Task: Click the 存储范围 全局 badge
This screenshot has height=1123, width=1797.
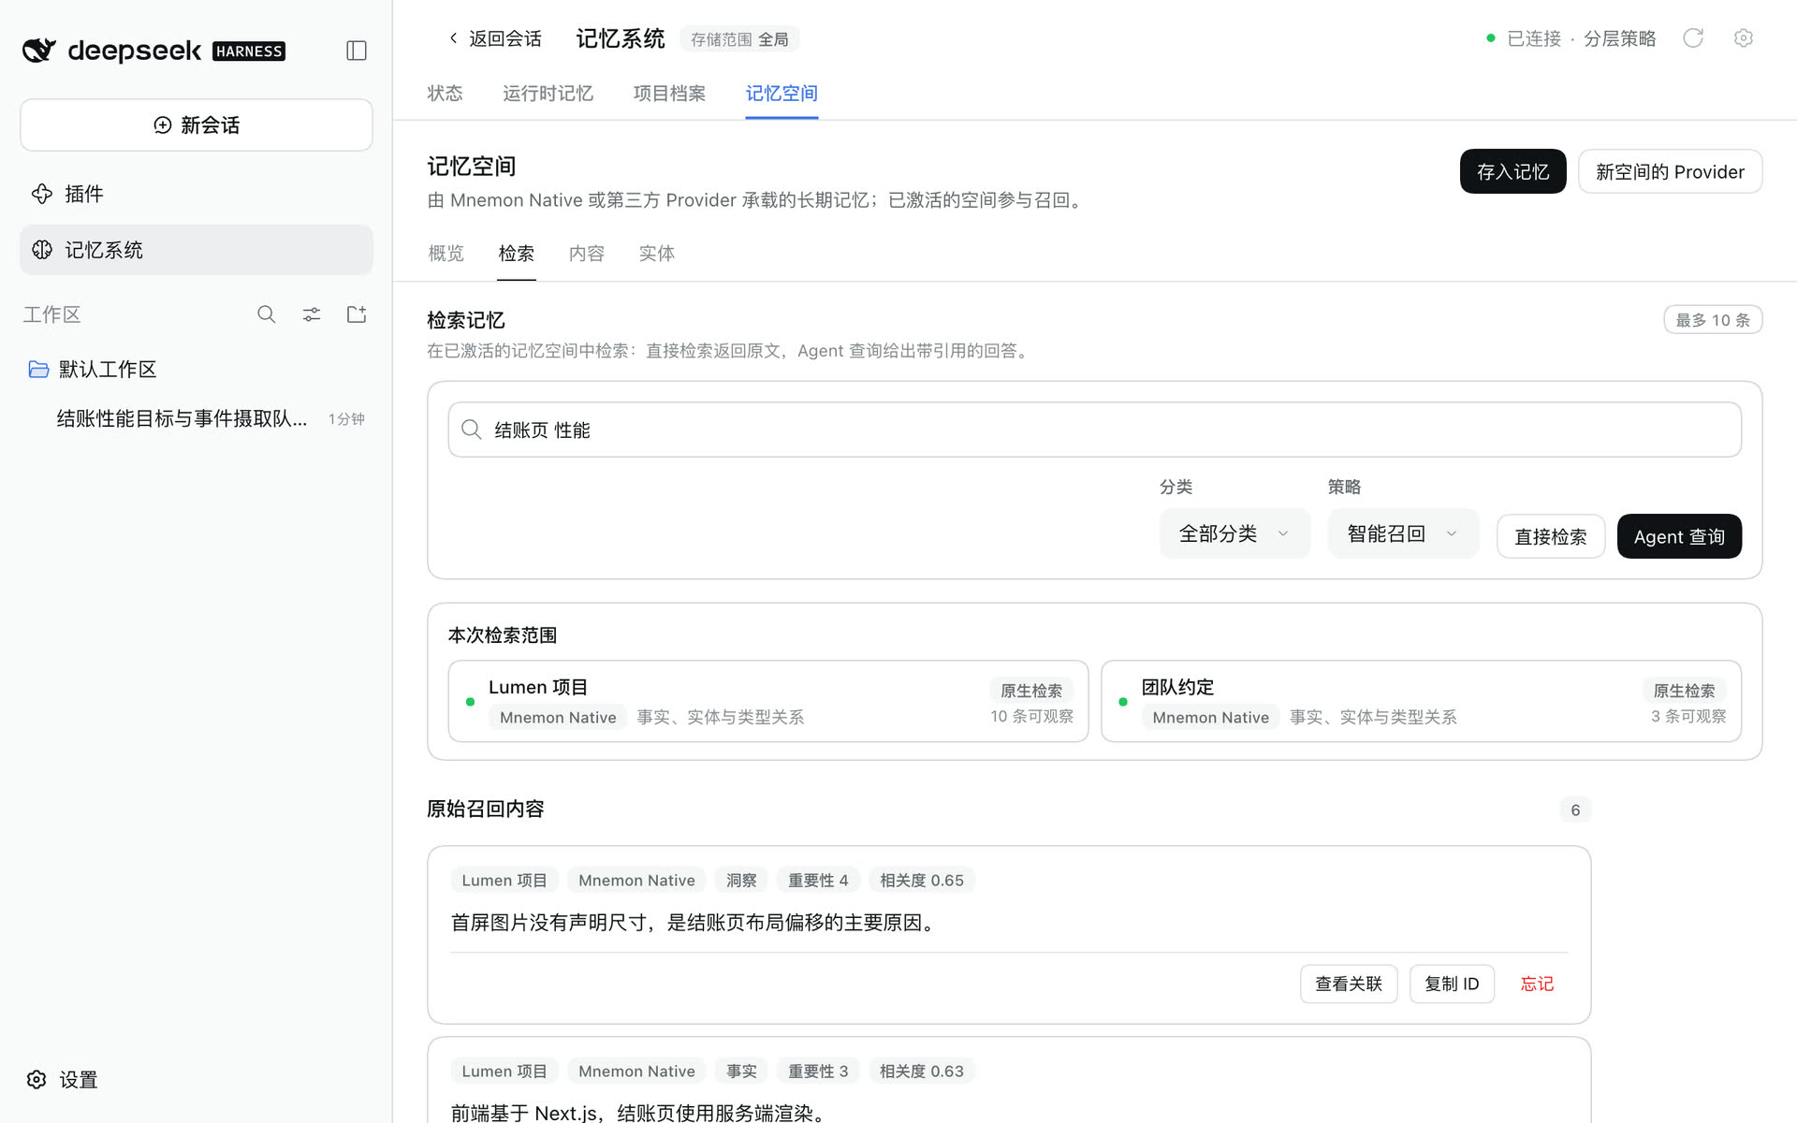Action: click(x=739, y=39)
